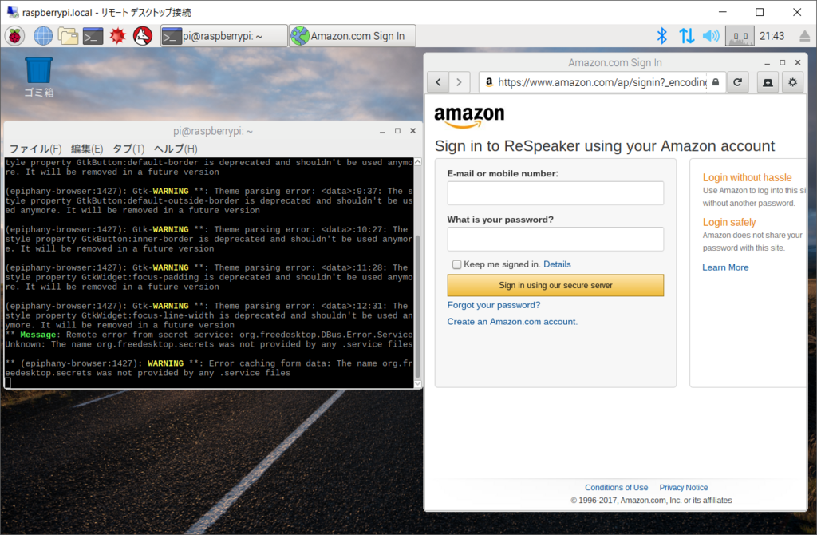Click the padlock security icon in the address bar
The width and height of the screenshot is (817, 535).
[x=716, y=82]
